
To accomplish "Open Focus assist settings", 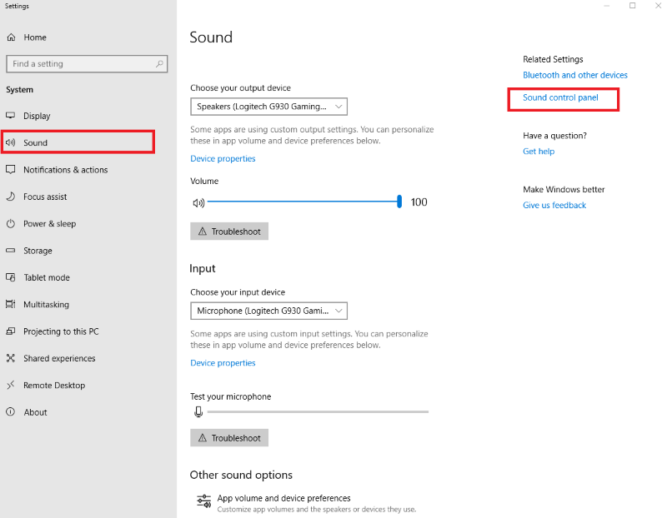I will (45, 197).
